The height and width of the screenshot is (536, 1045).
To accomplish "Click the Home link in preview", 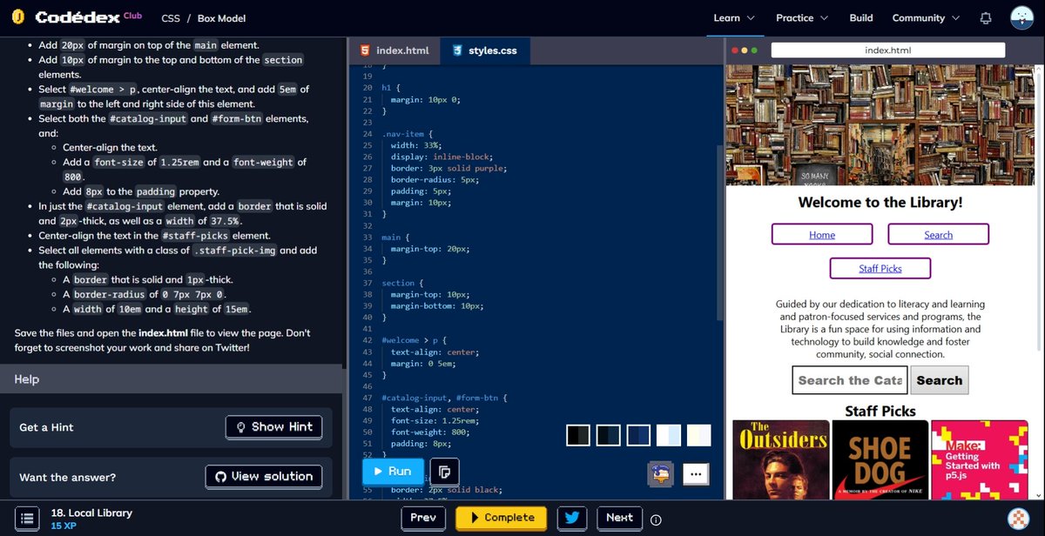I will point(822,235).
